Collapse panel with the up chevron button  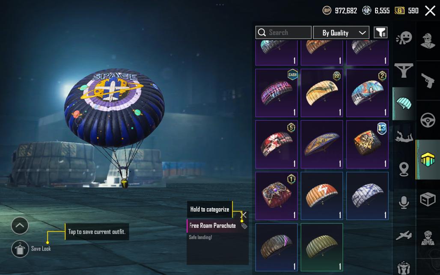(x=20, y=225)
